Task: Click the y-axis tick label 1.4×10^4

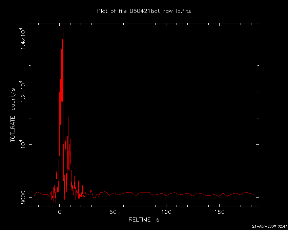Action: pyautogui.click(x=22, y=39)
